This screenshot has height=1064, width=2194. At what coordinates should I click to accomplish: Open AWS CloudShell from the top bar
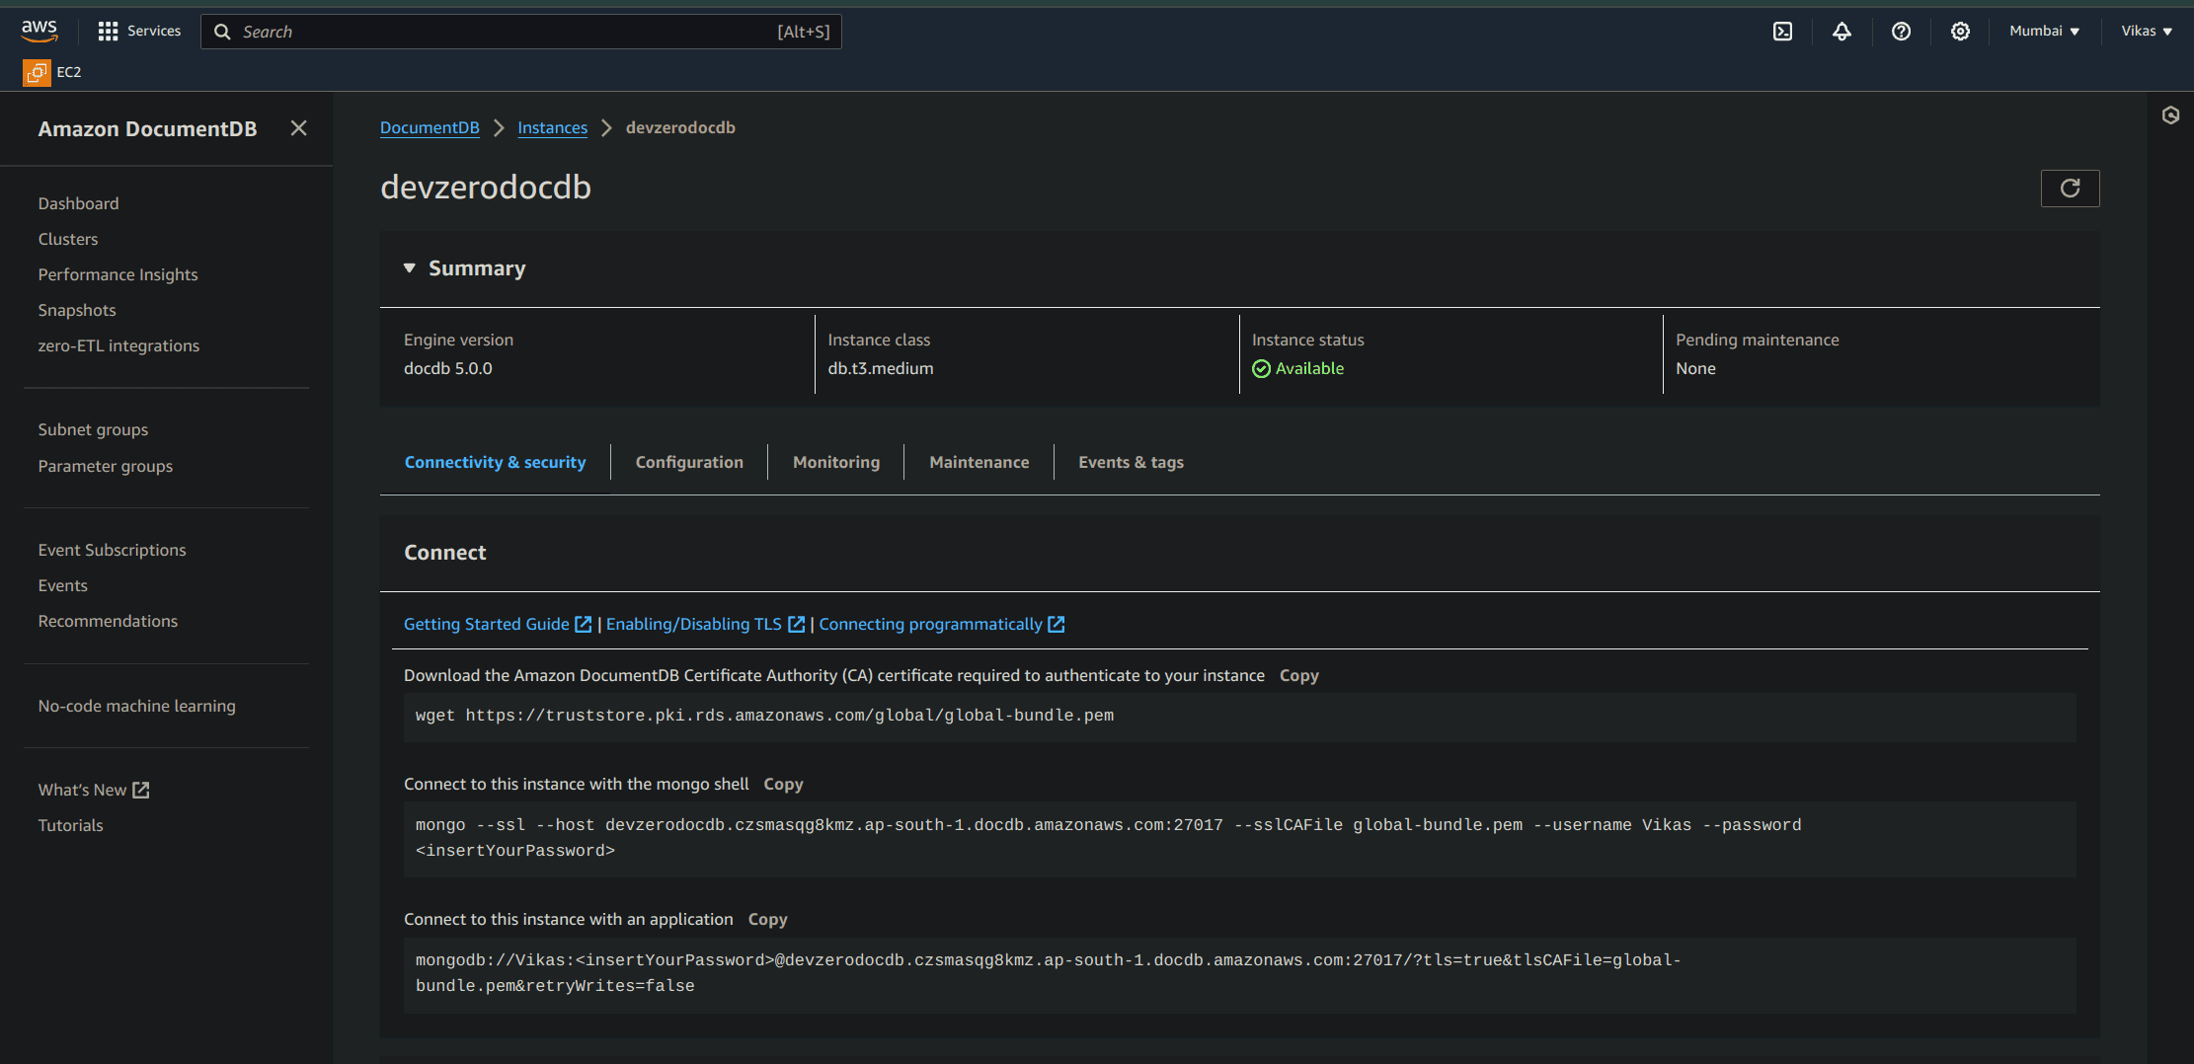tap(1782, 31)
